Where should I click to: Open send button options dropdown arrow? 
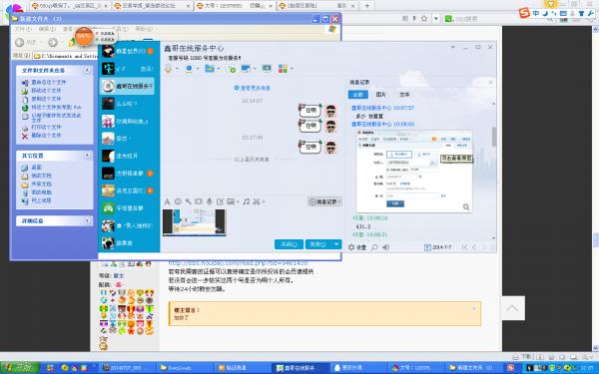pyautogui.click(x=336, y=244)
